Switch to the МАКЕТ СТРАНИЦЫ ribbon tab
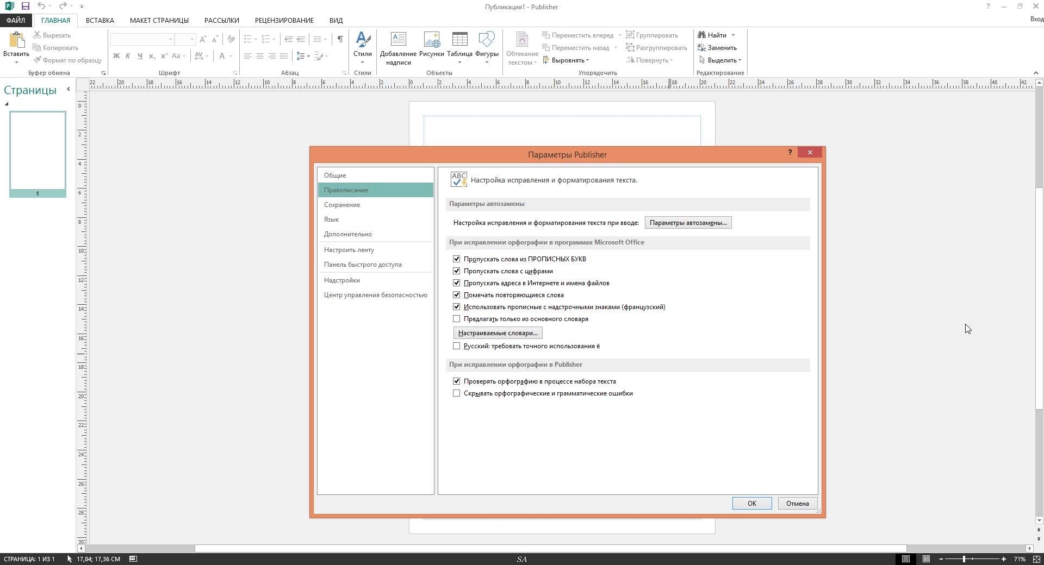1044x565 pixels. 159,20
